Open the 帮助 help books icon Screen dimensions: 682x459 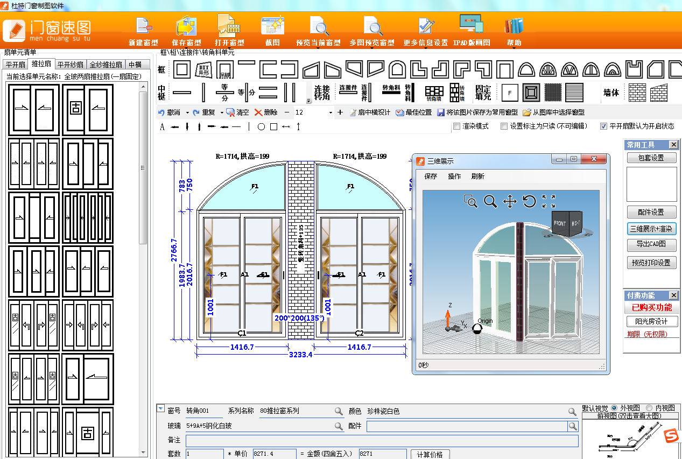pyautogui.click(x=514, y=26)
